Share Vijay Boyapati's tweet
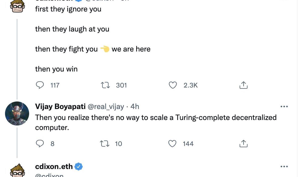 tap(243, 143)
